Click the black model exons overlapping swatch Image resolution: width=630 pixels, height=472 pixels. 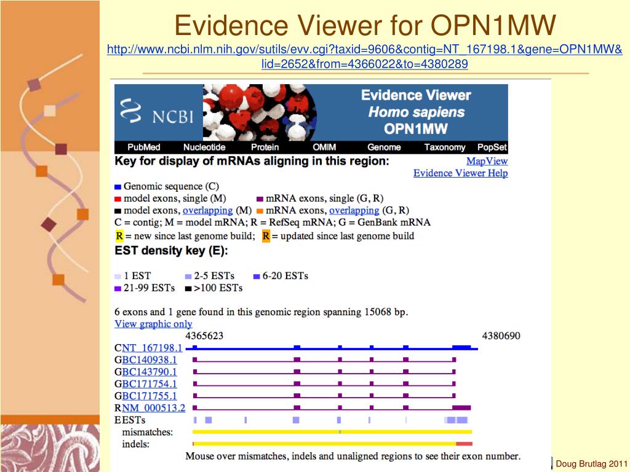tap(118, 211)
